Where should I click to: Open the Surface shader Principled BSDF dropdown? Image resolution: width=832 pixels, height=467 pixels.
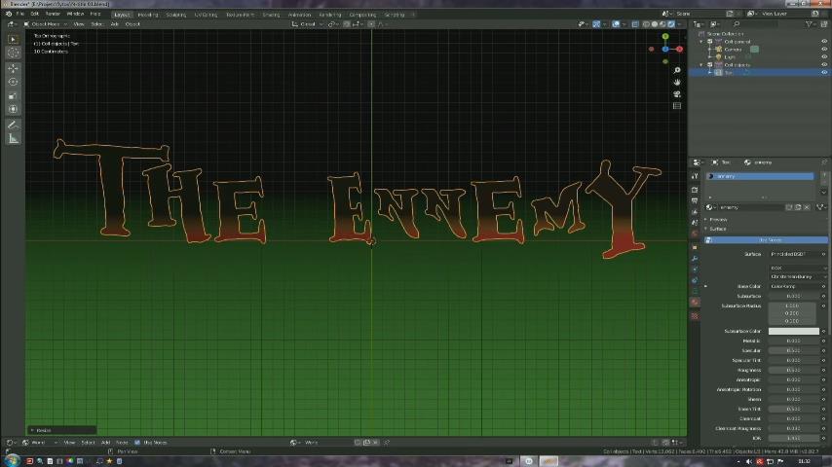click(791, 254)
